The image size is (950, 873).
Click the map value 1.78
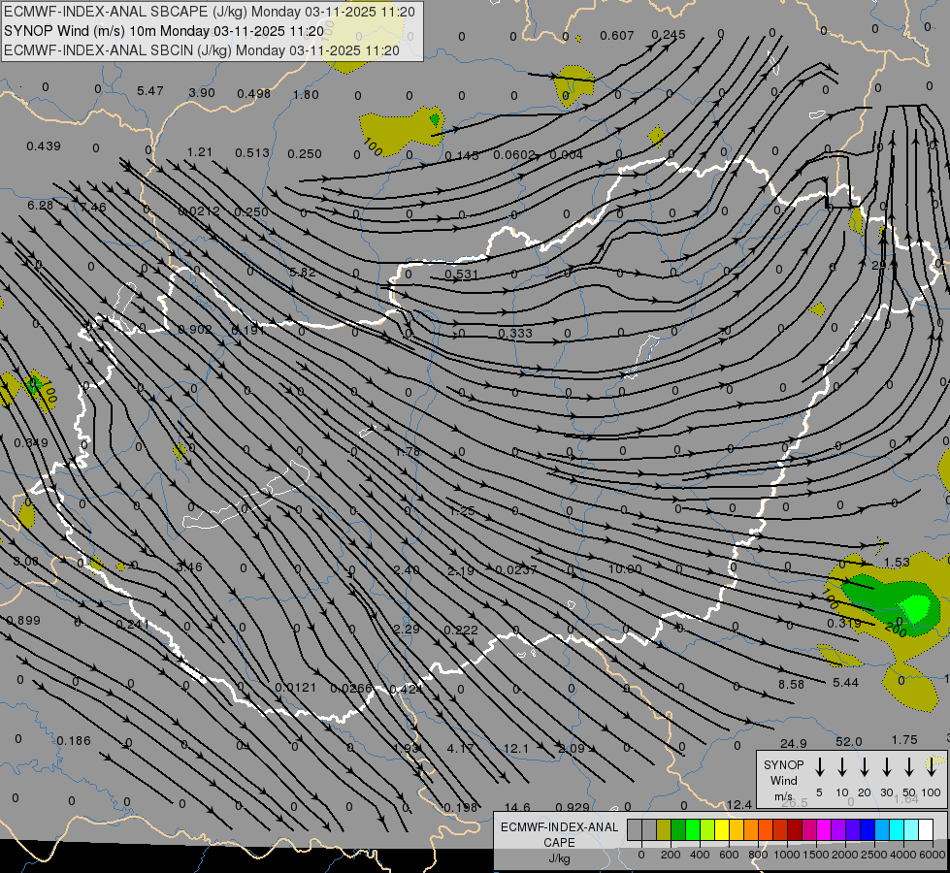click(x=408, y=452)
